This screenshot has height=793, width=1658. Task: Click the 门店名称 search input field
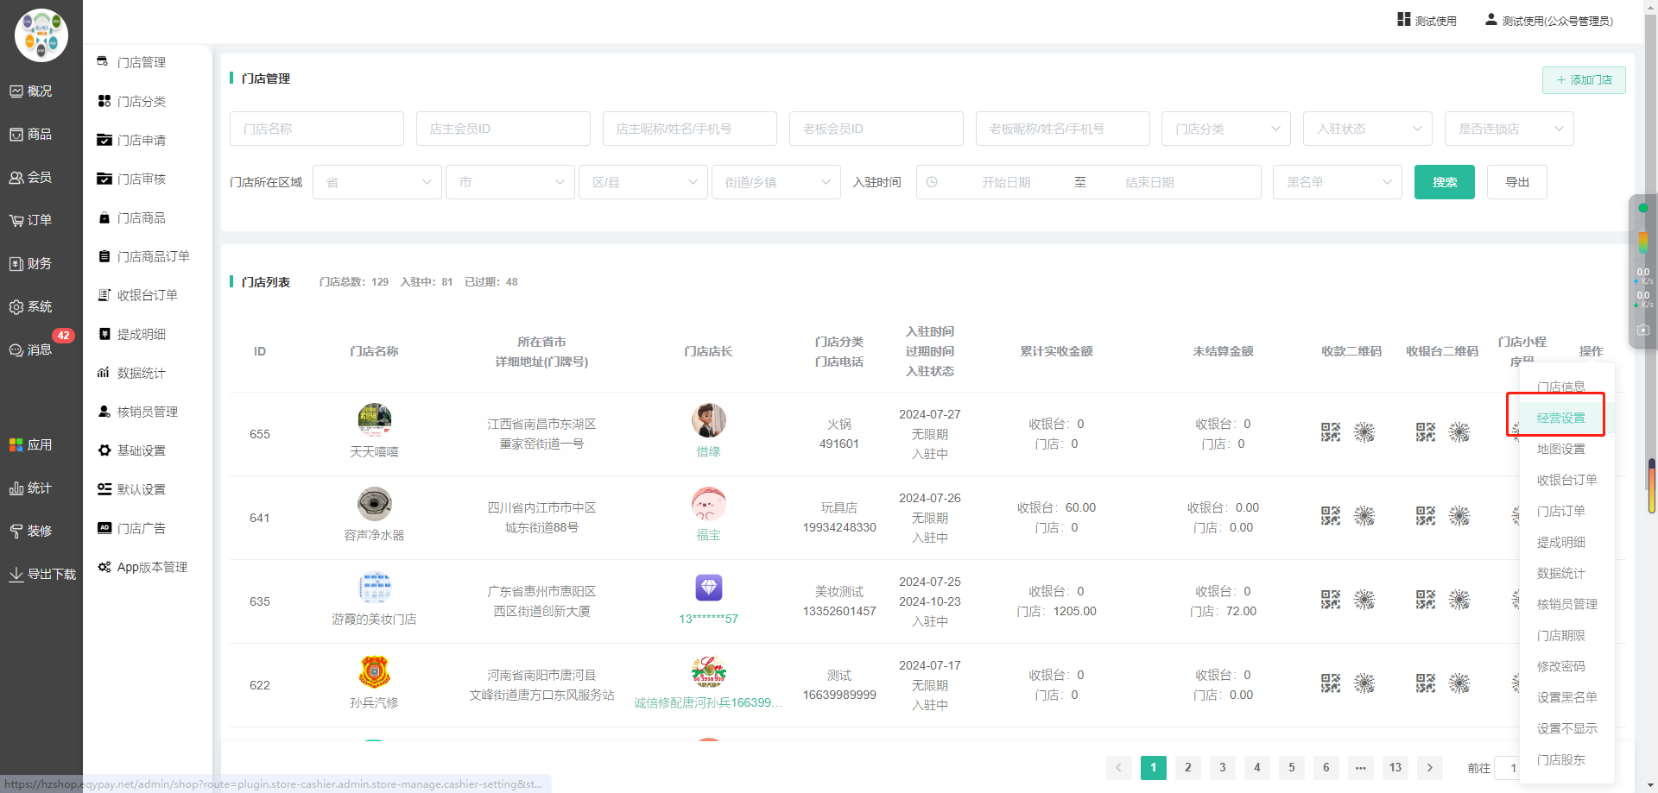316,129
